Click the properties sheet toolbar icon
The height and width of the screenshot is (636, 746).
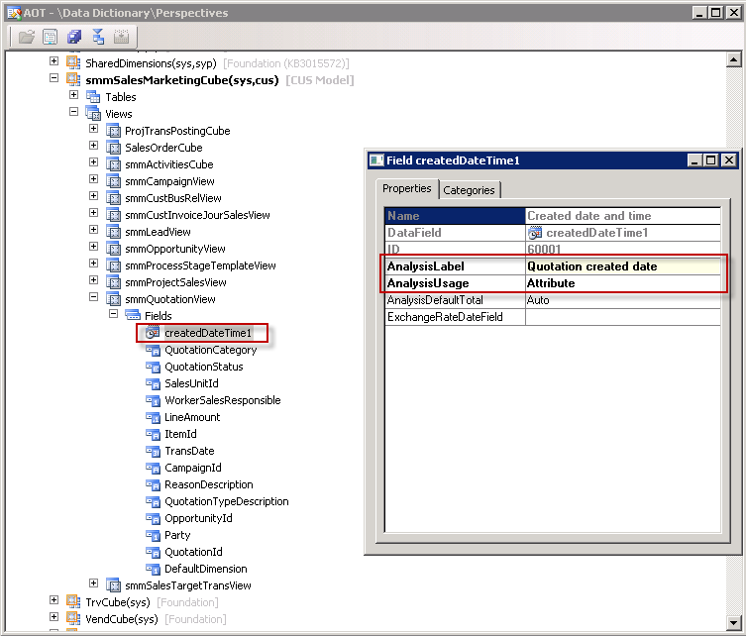[50, 37]
